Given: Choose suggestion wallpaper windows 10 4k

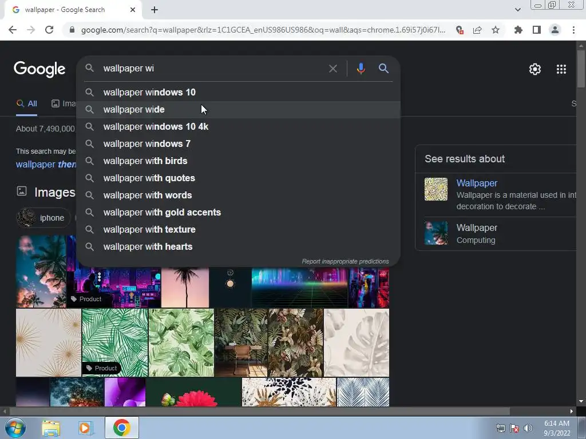Looking at the screenshot, I should [x=239, y=126].
